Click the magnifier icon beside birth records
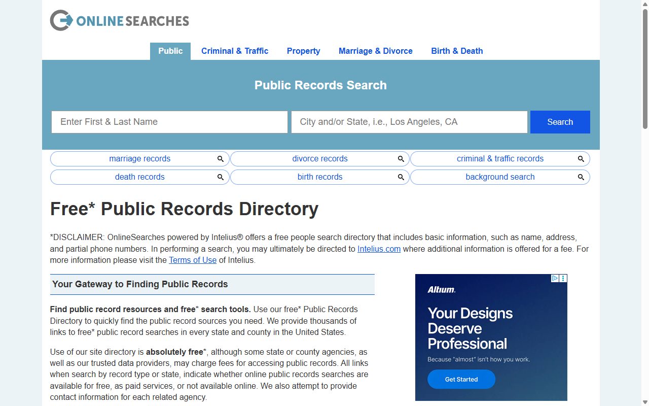Screen dimensions: 649x406 pos(401,177)
